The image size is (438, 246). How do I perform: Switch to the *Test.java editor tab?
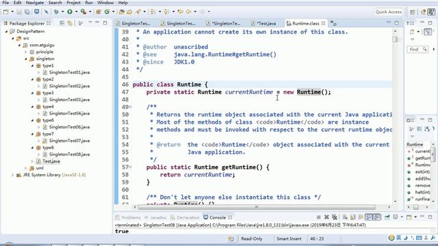[x=263, y=23]
